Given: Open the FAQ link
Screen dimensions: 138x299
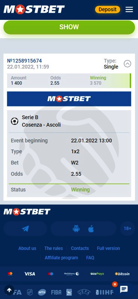Looking at the screenshot, I should click(90, 258).
